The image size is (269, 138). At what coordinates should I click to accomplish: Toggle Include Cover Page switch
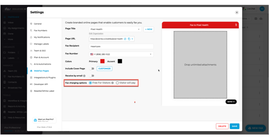pyautogui.click(x=92, y=69)
